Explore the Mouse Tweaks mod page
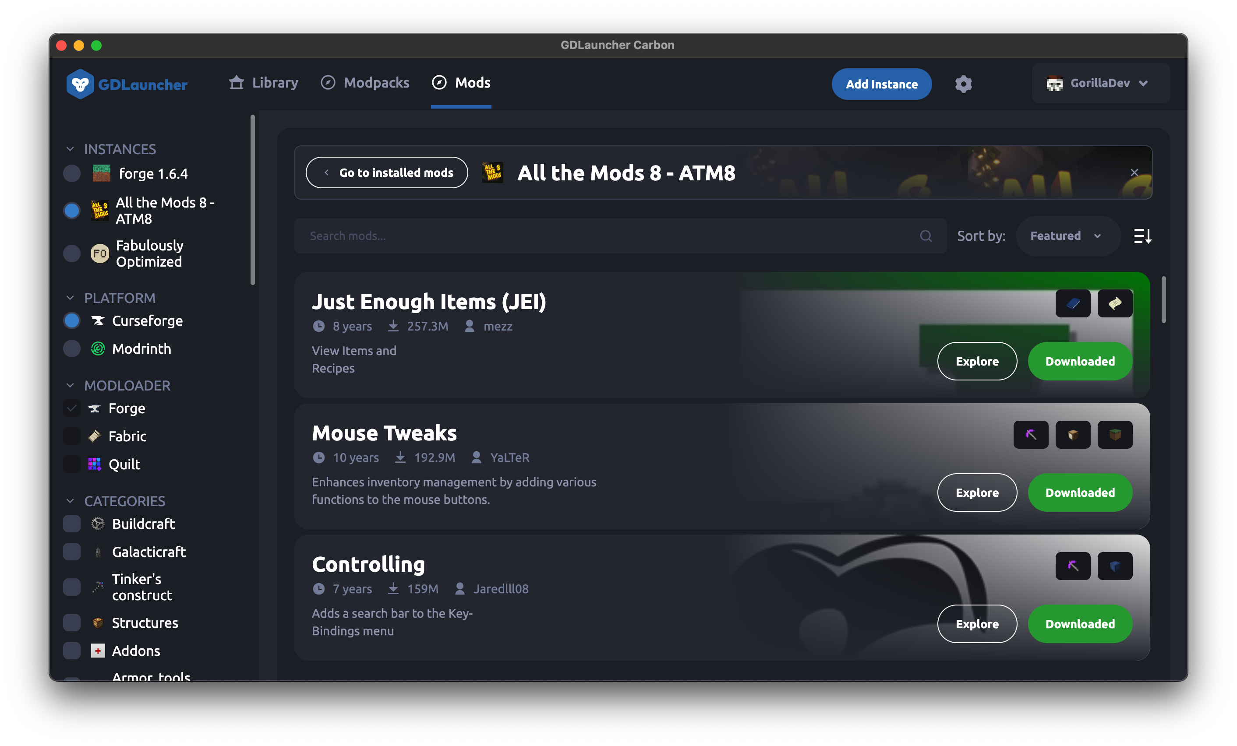 (x=977, y=493)
